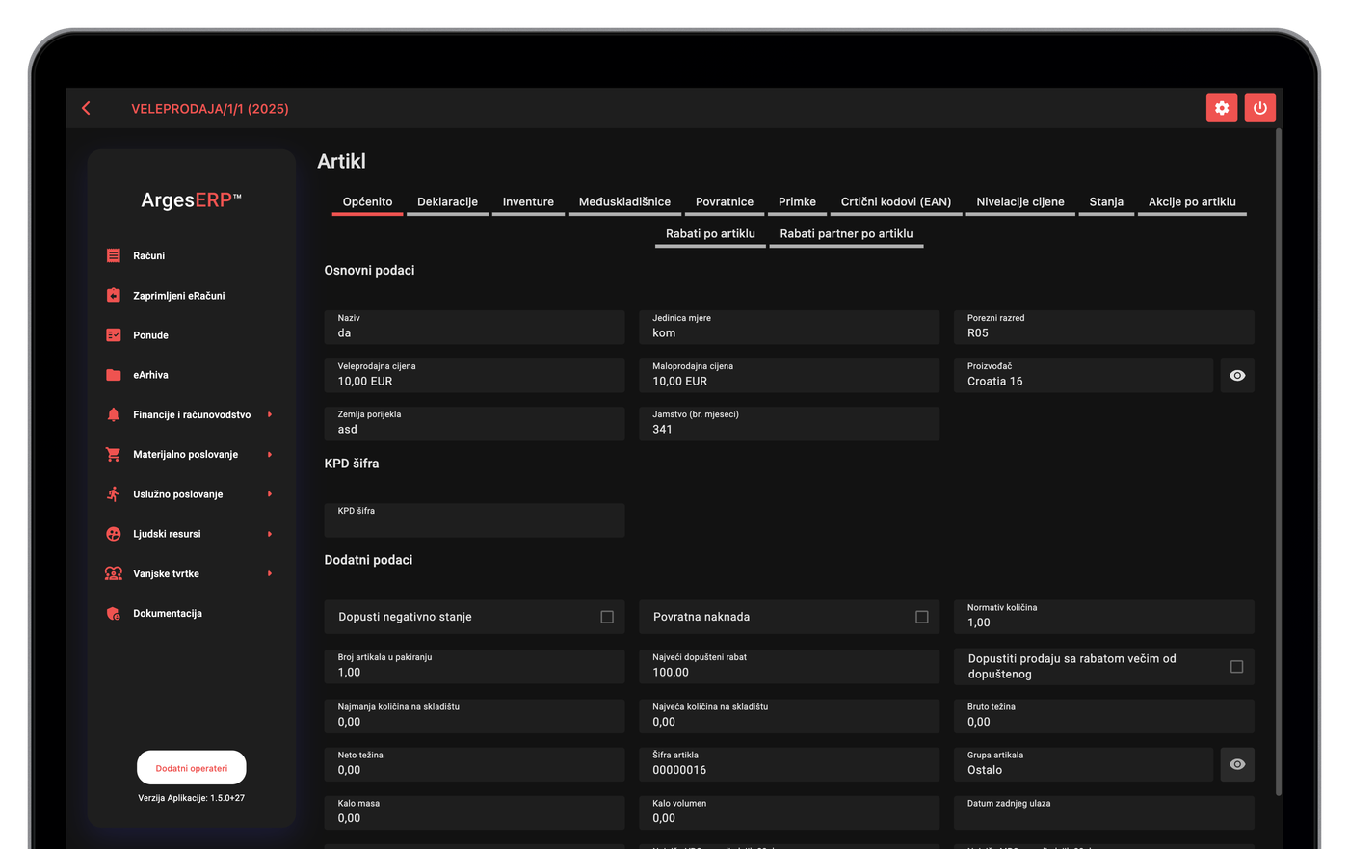Viewport: 1349px width, 849px height.
Task: Expand Uslužno poslovanje submenu arrow
Action: pyautogui.click(x=270, y=493)
